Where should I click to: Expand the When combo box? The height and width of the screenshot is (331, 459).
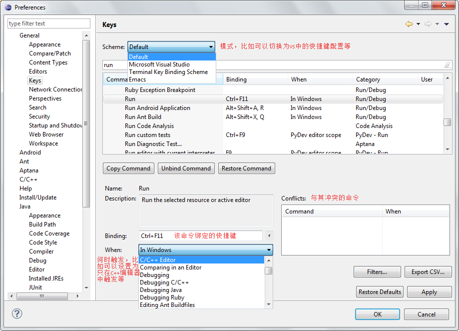point(206,250)
